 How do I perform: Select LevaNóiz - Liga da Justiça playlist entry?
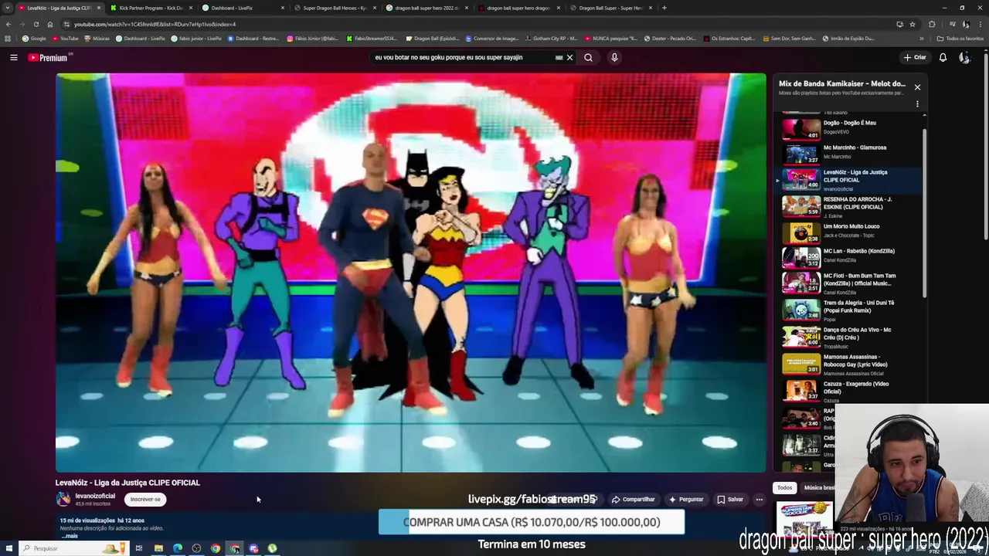pyautogui.click(x=848, y=179)
